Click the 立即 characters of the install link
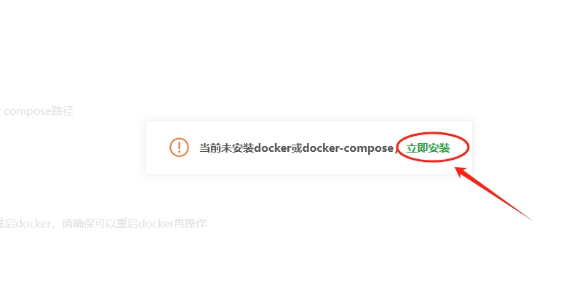The height and width of the screenshot is (295, 587). [417, 148]
